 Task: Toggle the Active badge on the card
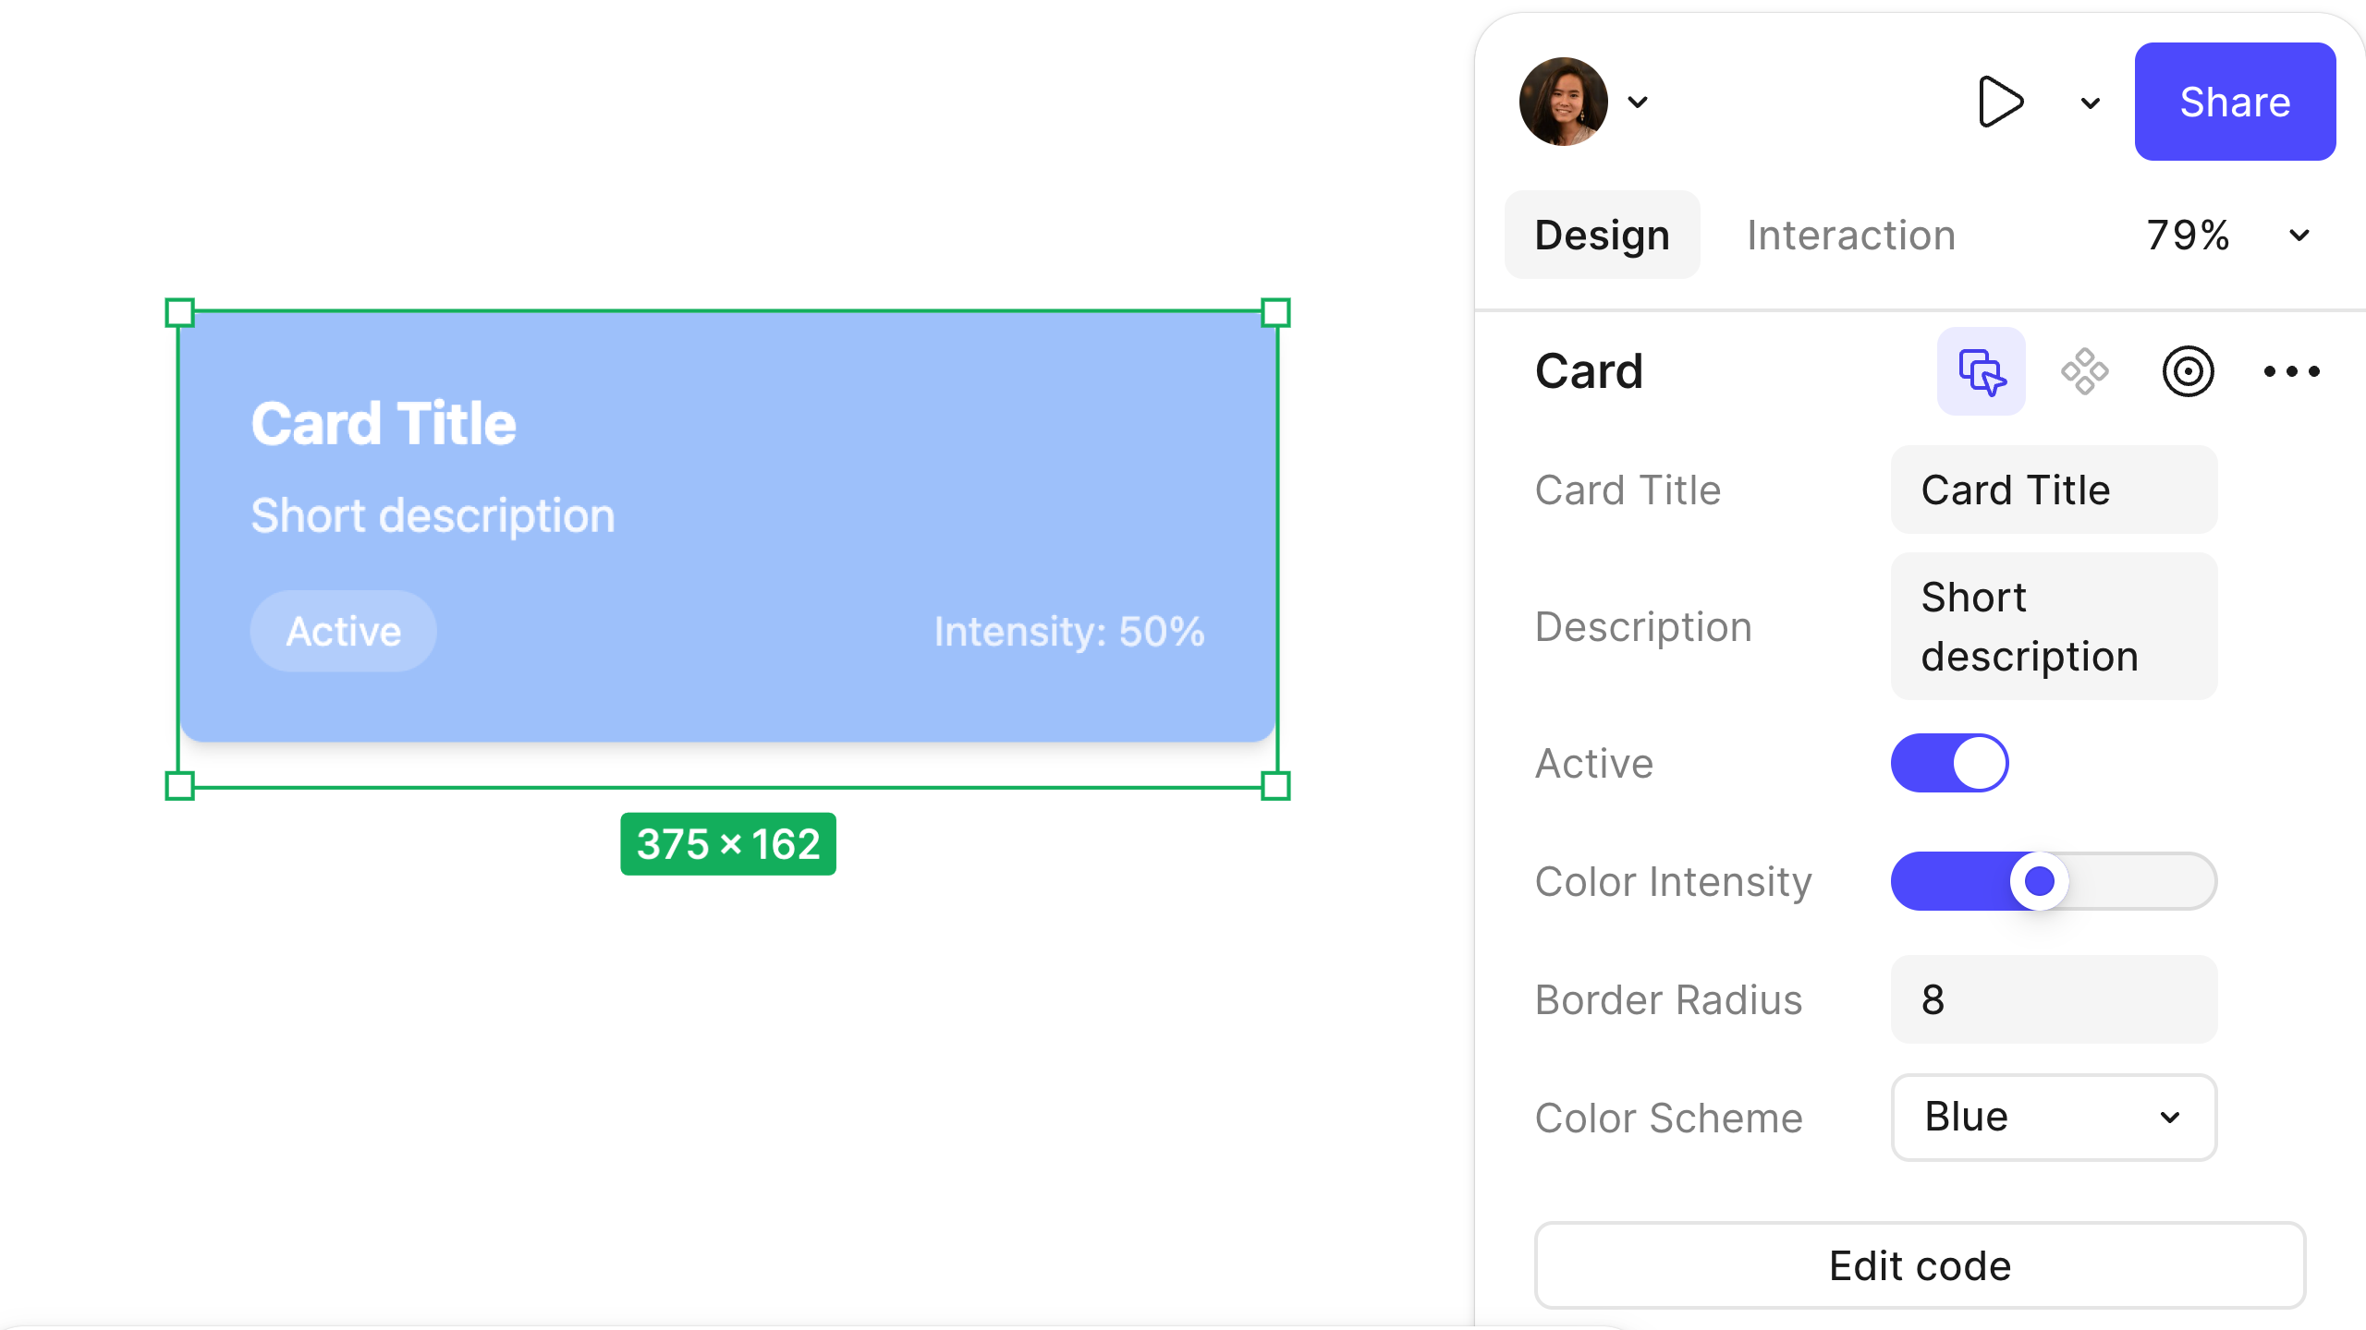pos(343,631)
